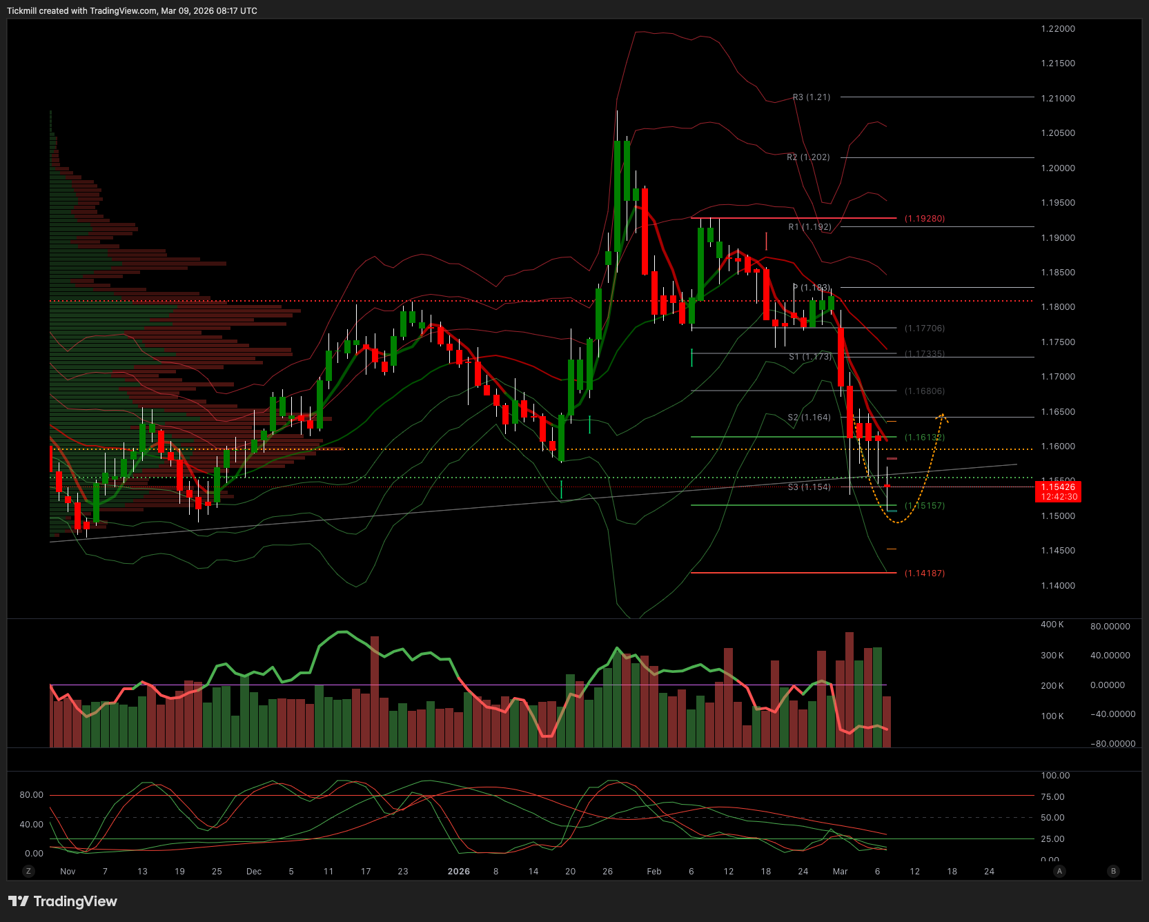Select the R3 (1.21) pivot label
This screenshot has height=922, width=1149.
coord(811,97)
